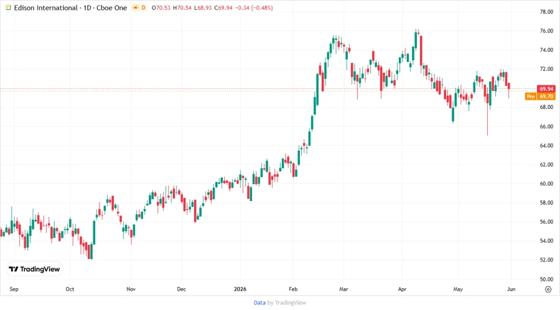560x310 pixels.
Task: Click the low value L68.93
Action: coord(203,7)
